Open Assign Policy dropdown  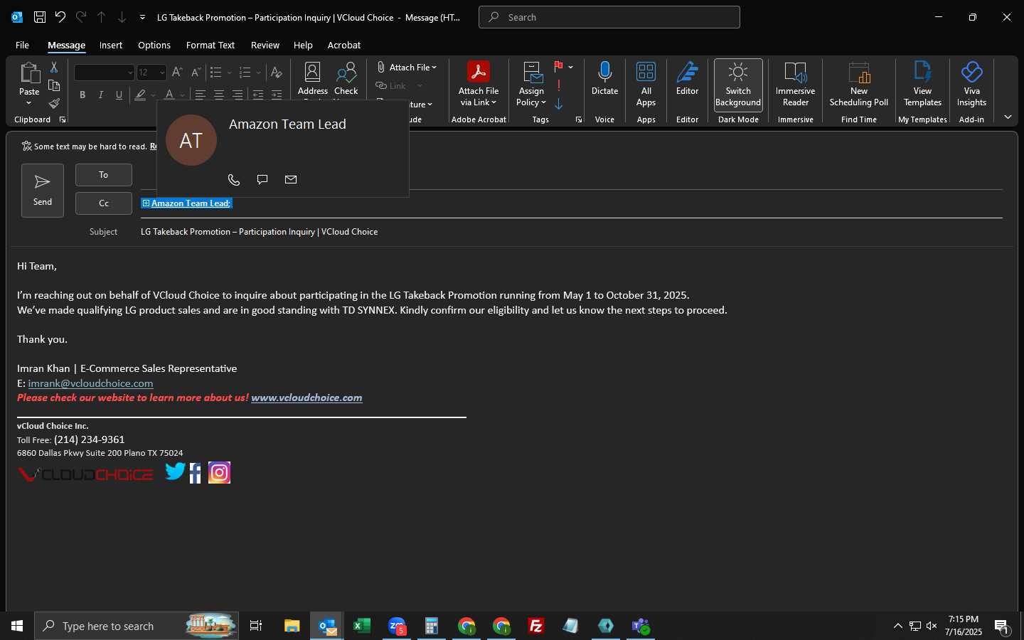coord(531,84)
